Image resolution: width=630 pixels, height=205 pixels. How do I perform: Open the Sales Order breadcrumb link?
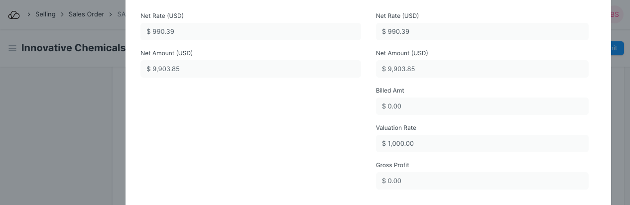[86, 14]
